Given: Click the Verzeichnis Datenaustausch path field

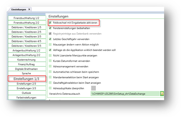Looking at the screenshot, I should [125, 94].
